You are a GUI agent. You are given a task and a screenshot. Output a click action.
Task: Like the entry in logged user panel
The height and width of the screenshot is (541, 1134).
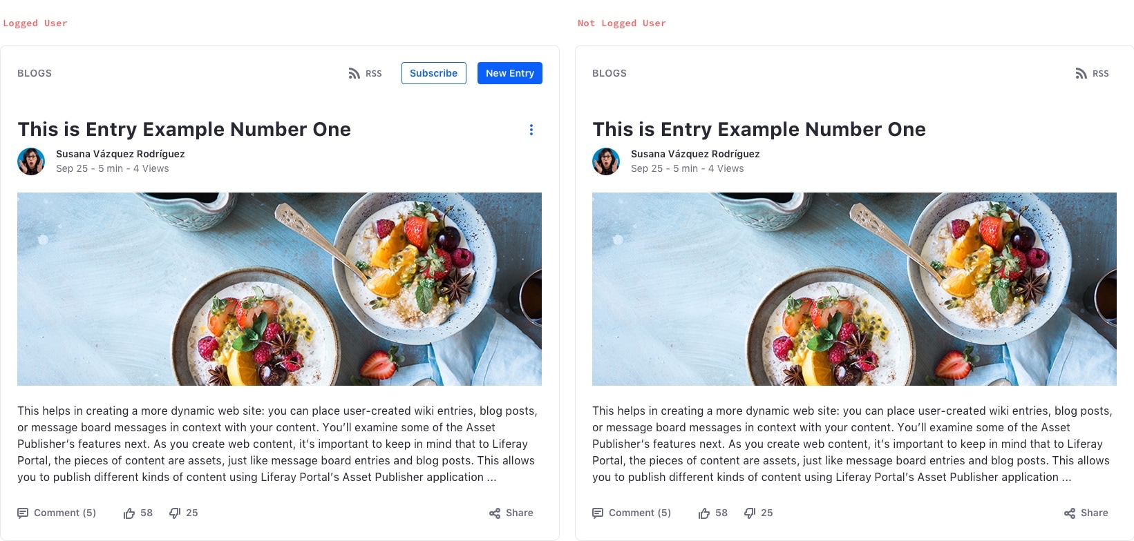pos(129,513)
